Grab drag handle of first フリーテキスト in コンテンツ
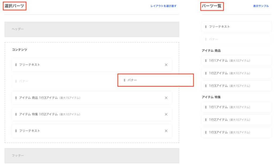The width and height of the screenshot is (274, 168). (16, 65)
